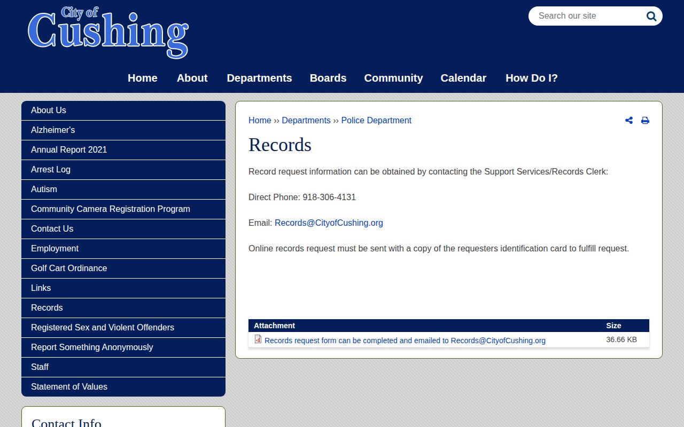Open Report Something Anonymously page
This screenshot has height=427, width=684.
(x=123, y=347)
